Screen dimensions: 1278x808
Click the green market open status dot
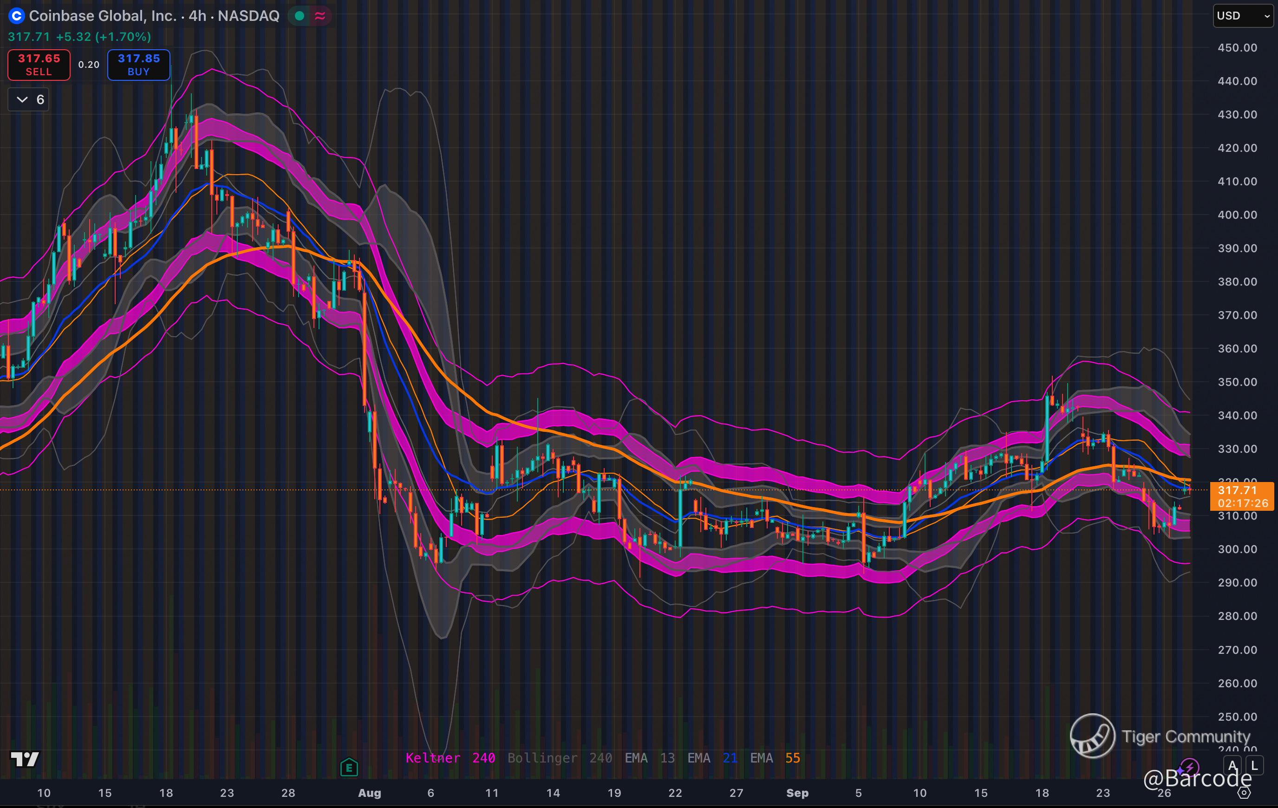click(300, 16)
